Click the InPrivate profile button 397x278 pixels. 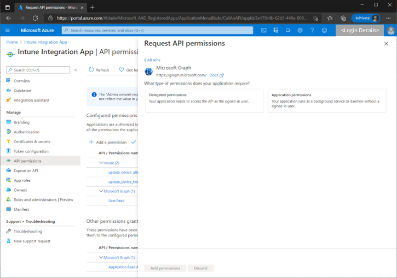click(366, 18)
